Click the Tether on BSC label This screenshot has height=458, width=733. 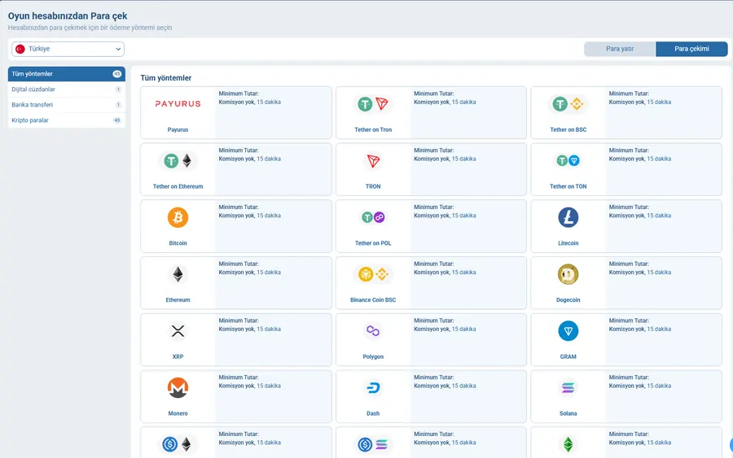coord(568,130)
